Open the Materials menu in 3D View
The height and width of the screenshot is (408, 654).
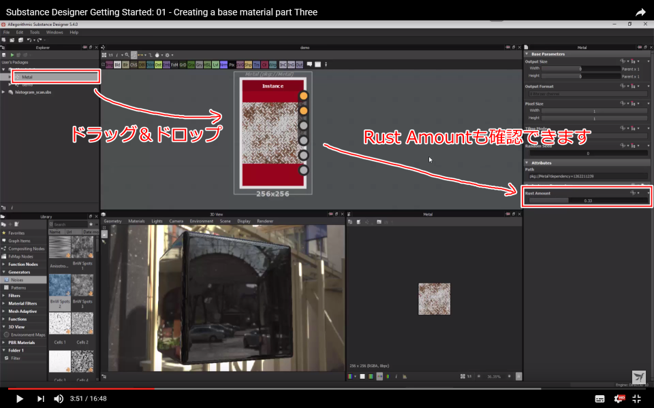136,221
